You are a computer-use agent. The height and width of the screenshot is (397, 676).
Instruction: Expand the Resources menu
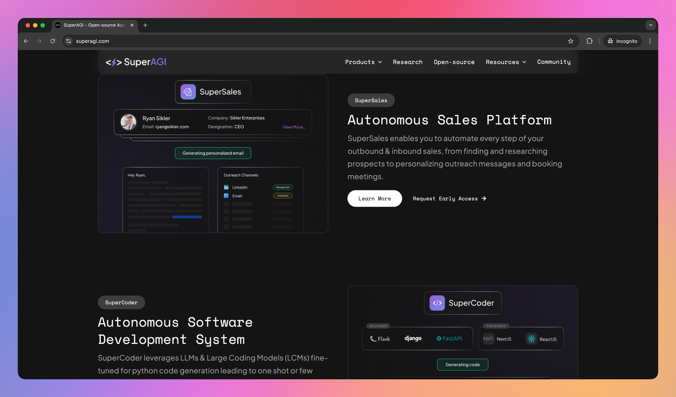506,62
